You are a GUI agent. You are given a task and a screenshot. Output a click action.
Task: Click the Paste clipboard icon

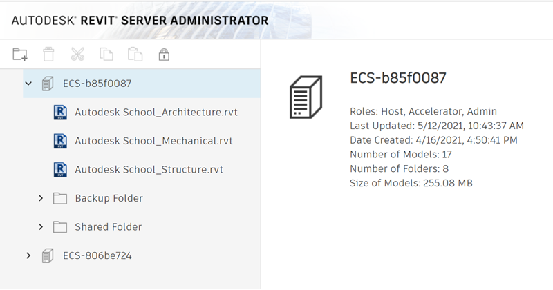pyautogui.click(x=135, y=55)
